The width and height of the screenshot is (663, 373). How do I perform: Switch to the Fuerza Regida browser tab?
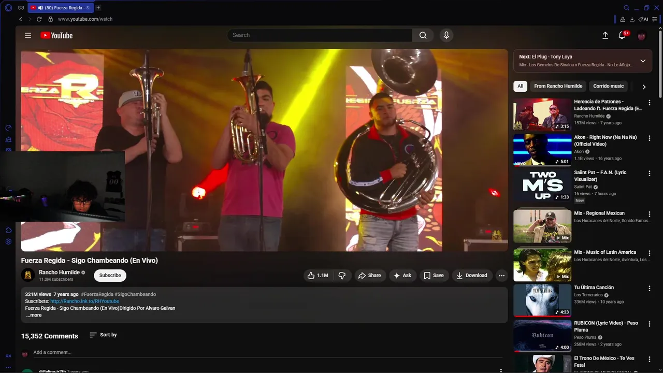pos(60,8)
